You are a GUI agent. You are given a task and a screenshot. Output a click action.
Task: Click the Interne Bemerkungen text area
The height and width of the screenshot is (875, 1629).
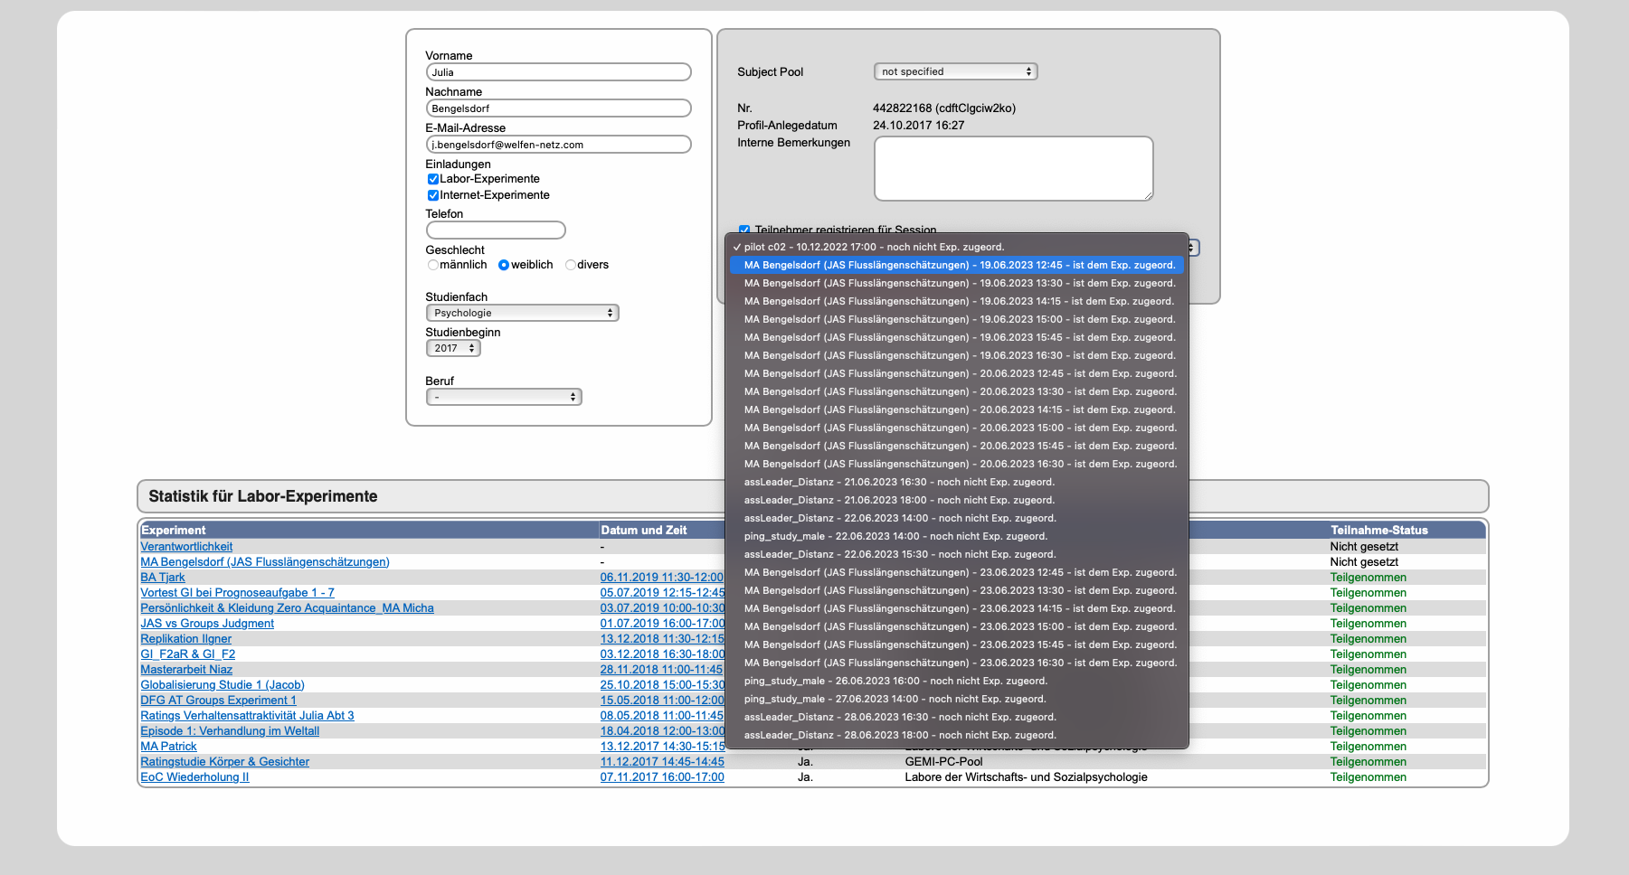[1013, 168]
